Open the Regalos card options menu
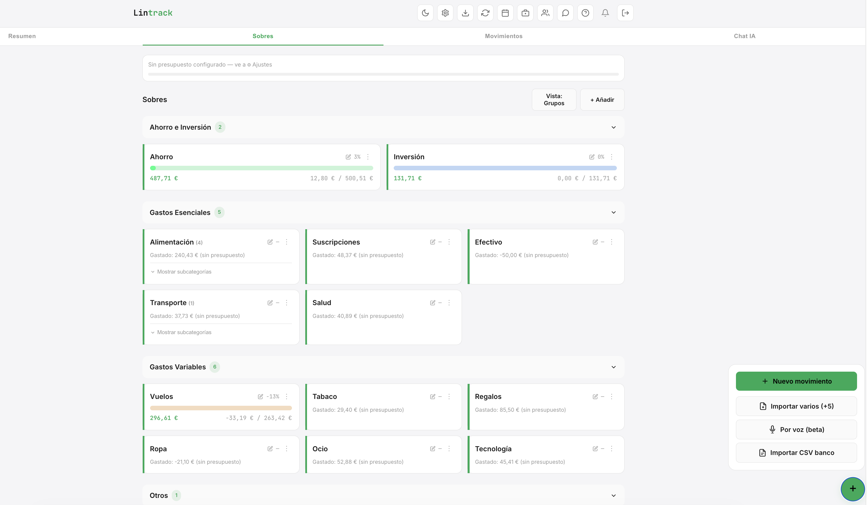 [611, 397]
